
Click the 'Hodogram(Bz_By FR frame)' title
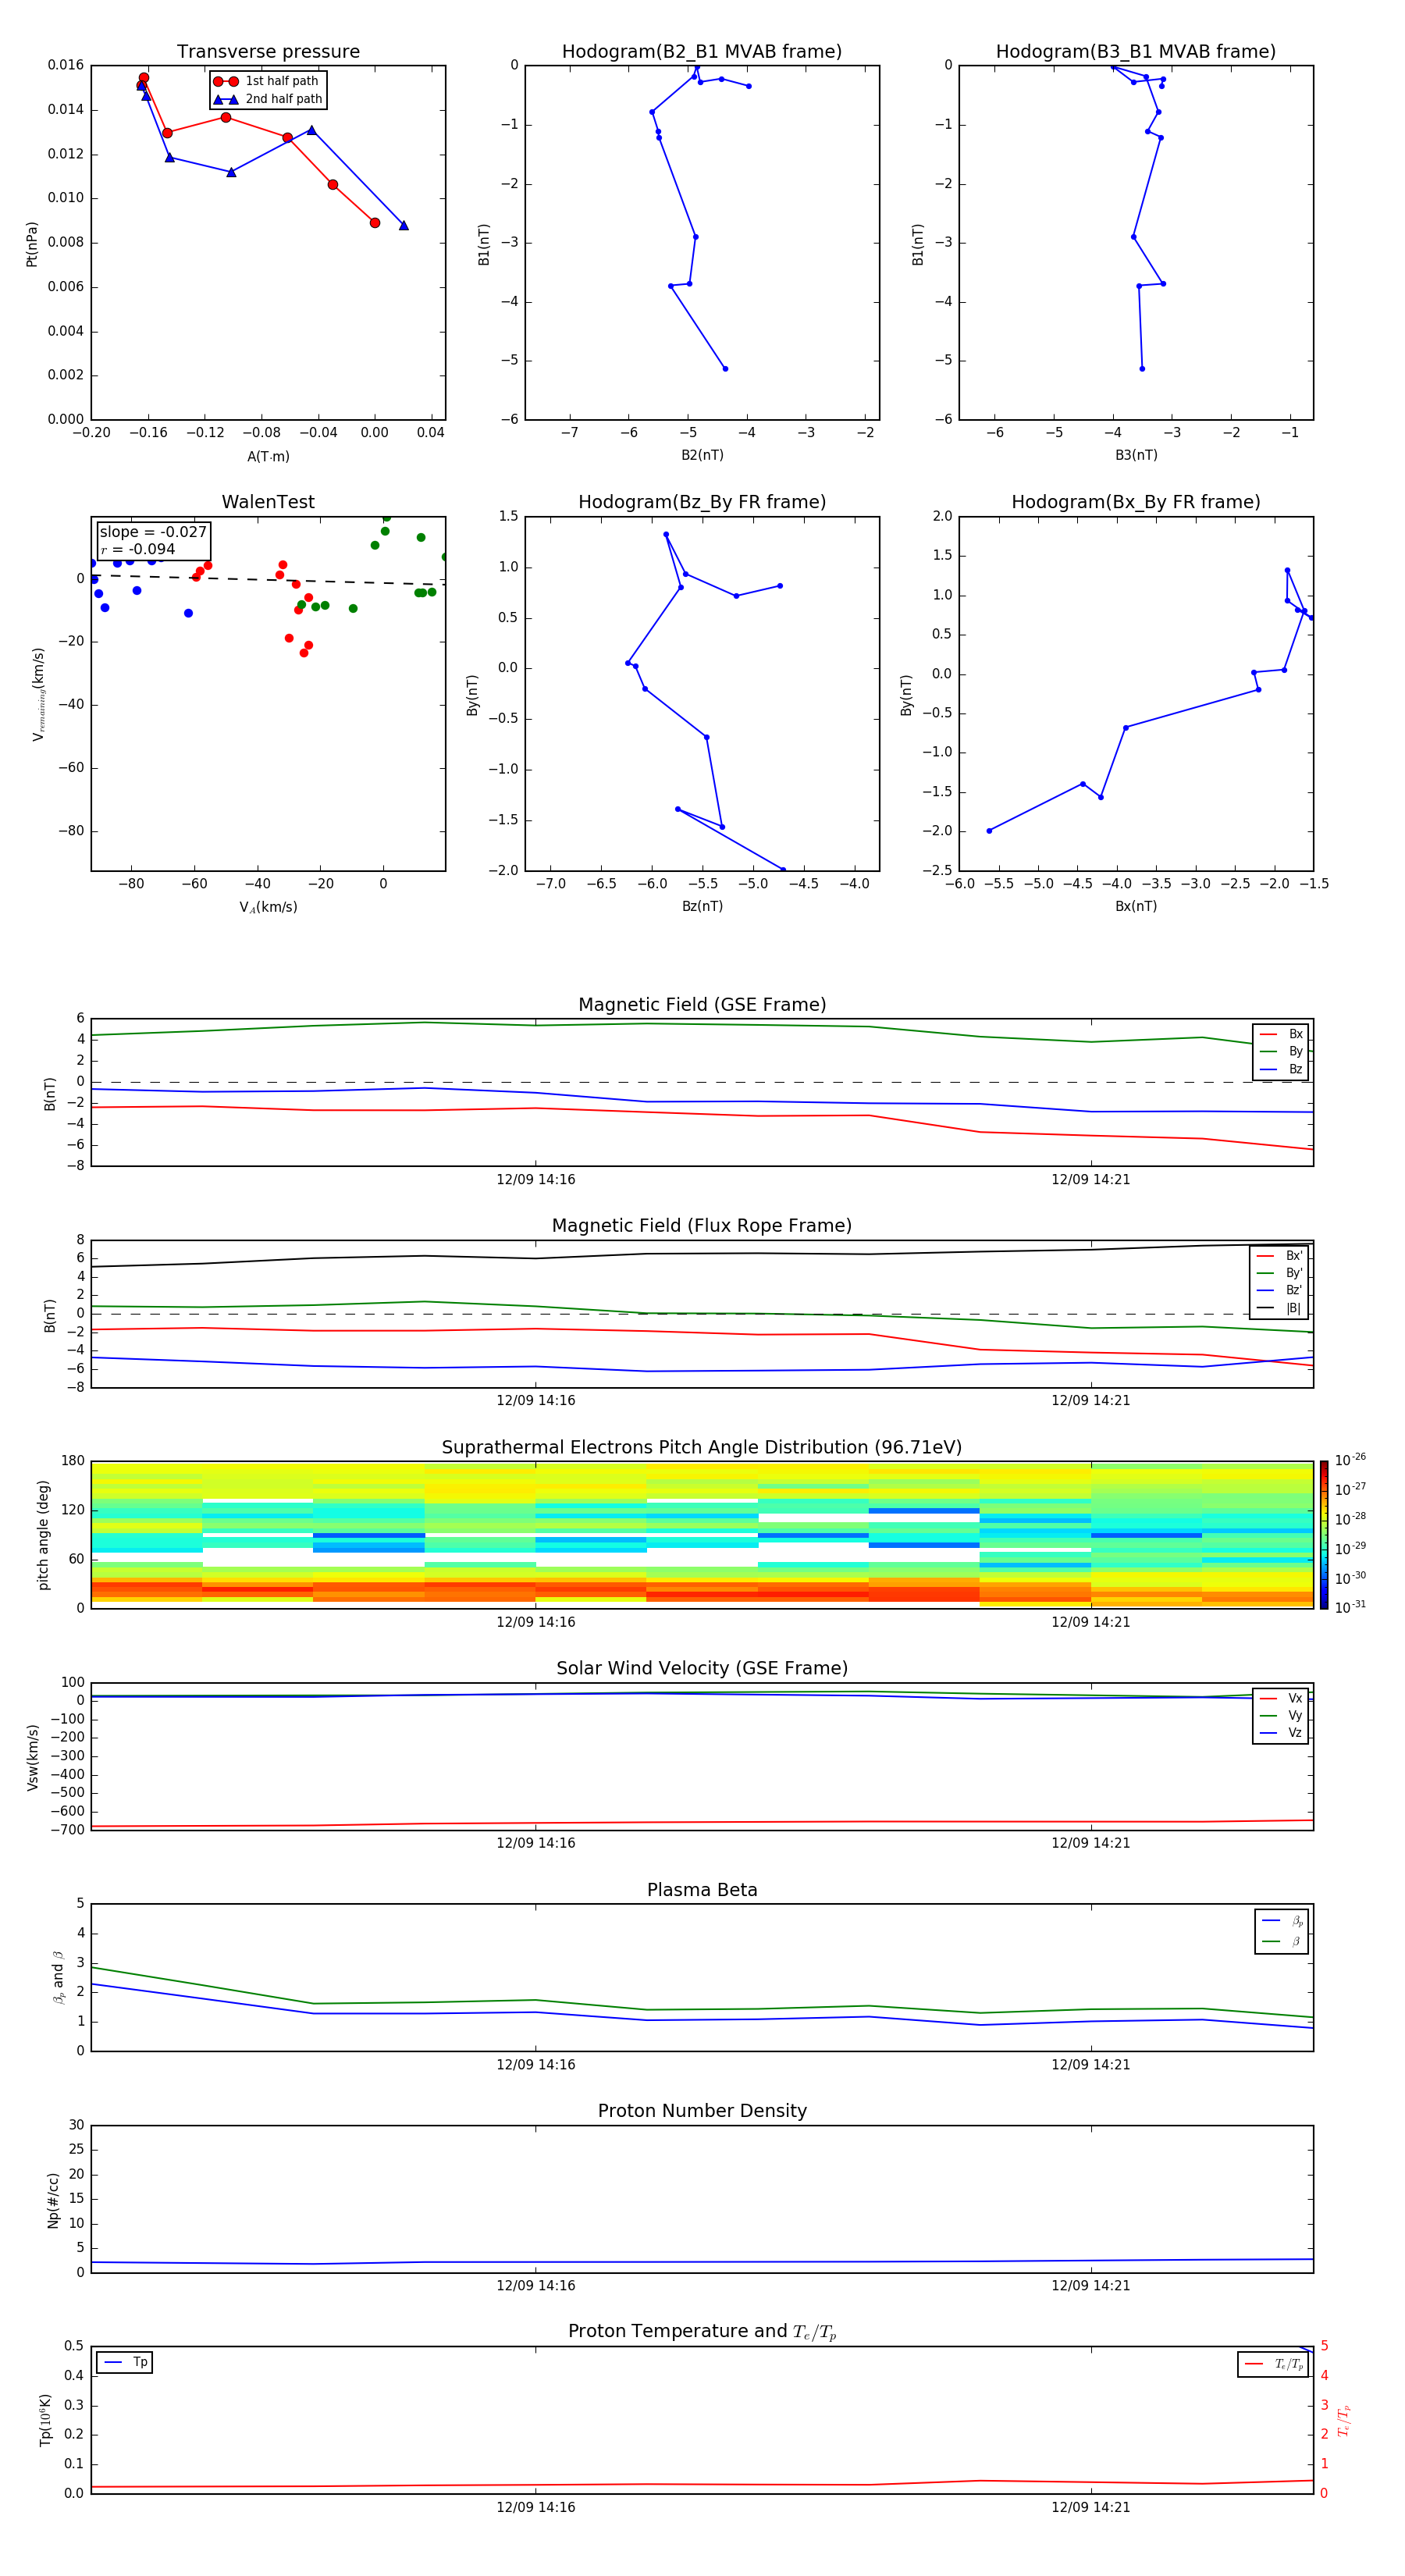pyautogui.click(x=702, y=502)
